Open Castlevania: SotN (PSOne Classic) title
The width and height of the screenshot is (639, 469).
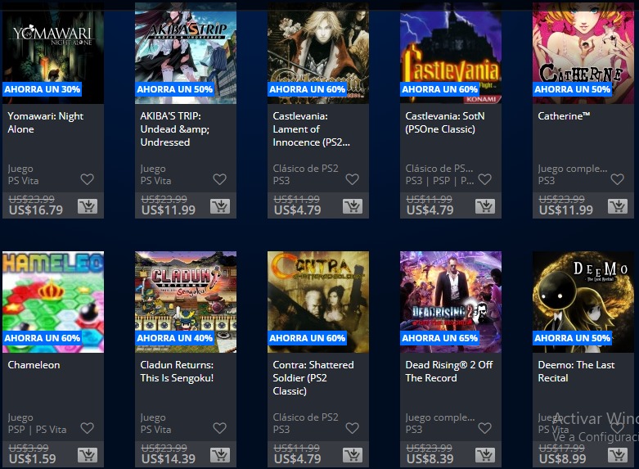444,122
